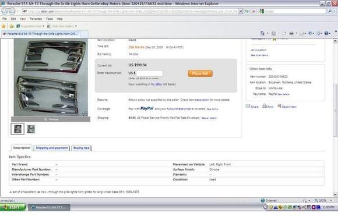This screenshot has width=338, height=223.
Task: Click See all details shipping link
Action: click(209, 118)
